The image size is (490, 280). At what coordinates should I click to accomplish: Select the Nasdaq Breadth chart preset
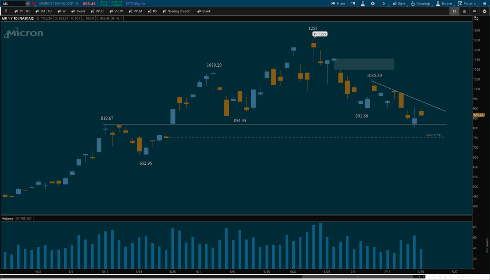click(x=177, y=11)
